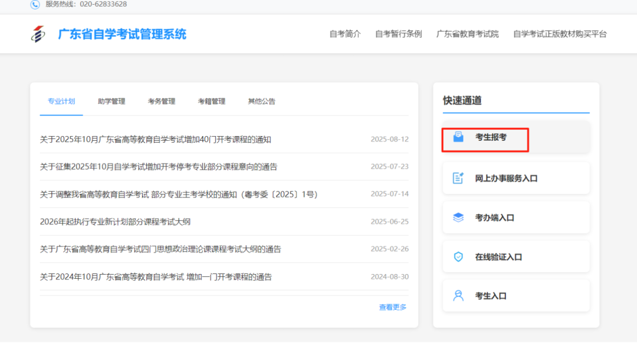
Task: Click the 自考暂行条例 navigation item
Action: (397, 34)
